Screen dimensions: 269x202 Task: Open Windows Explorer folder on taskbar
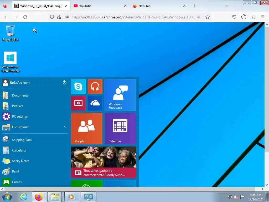tap(55, 197)
